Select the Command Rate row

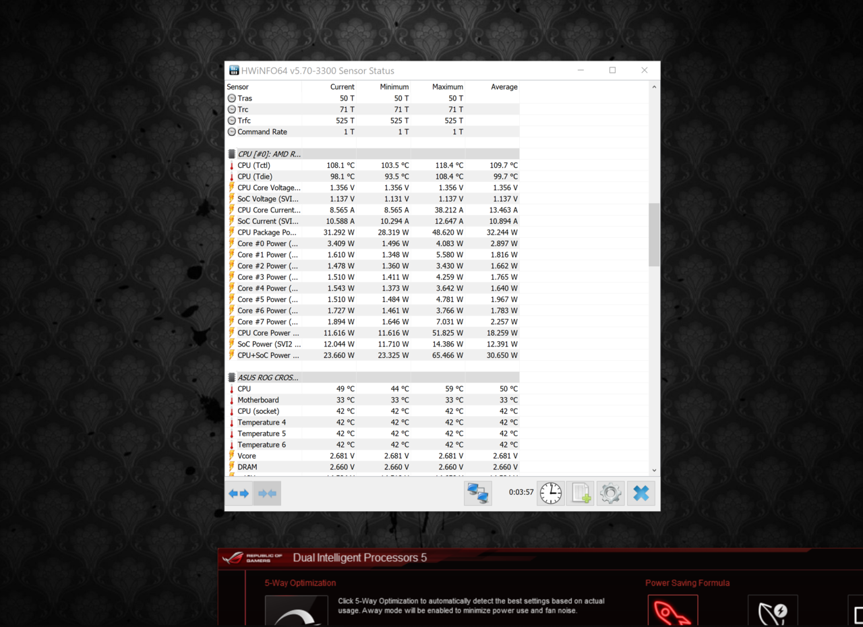pos(372,132)
